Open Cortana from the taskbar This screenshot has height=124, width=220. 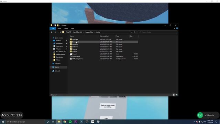[47, 122]
